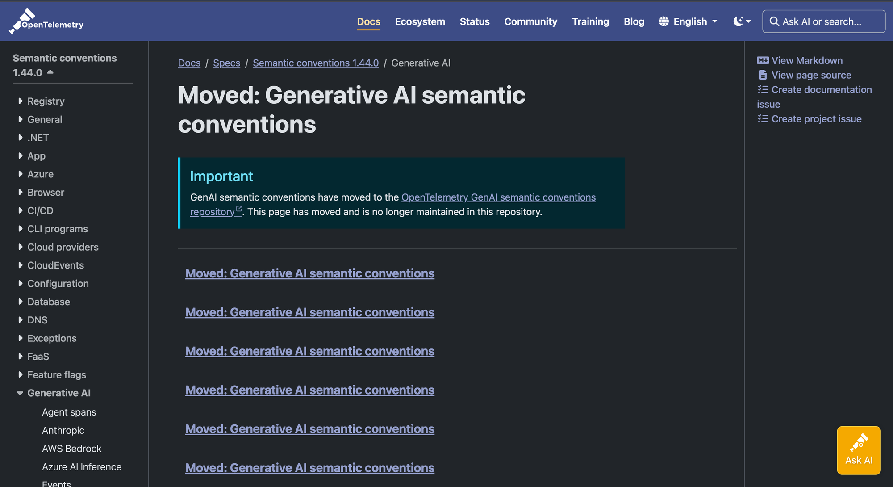Open the OpenTelemetry GenAI semantic conventions repository link

[x=498, y=197]
